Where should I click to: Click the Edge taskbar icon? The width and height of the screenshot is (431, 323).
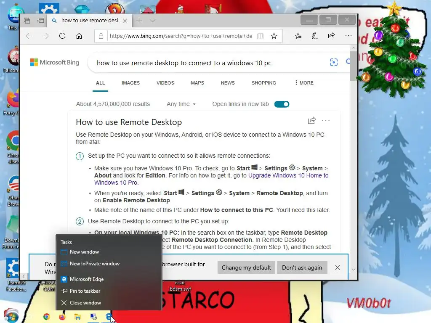point(109,317)
